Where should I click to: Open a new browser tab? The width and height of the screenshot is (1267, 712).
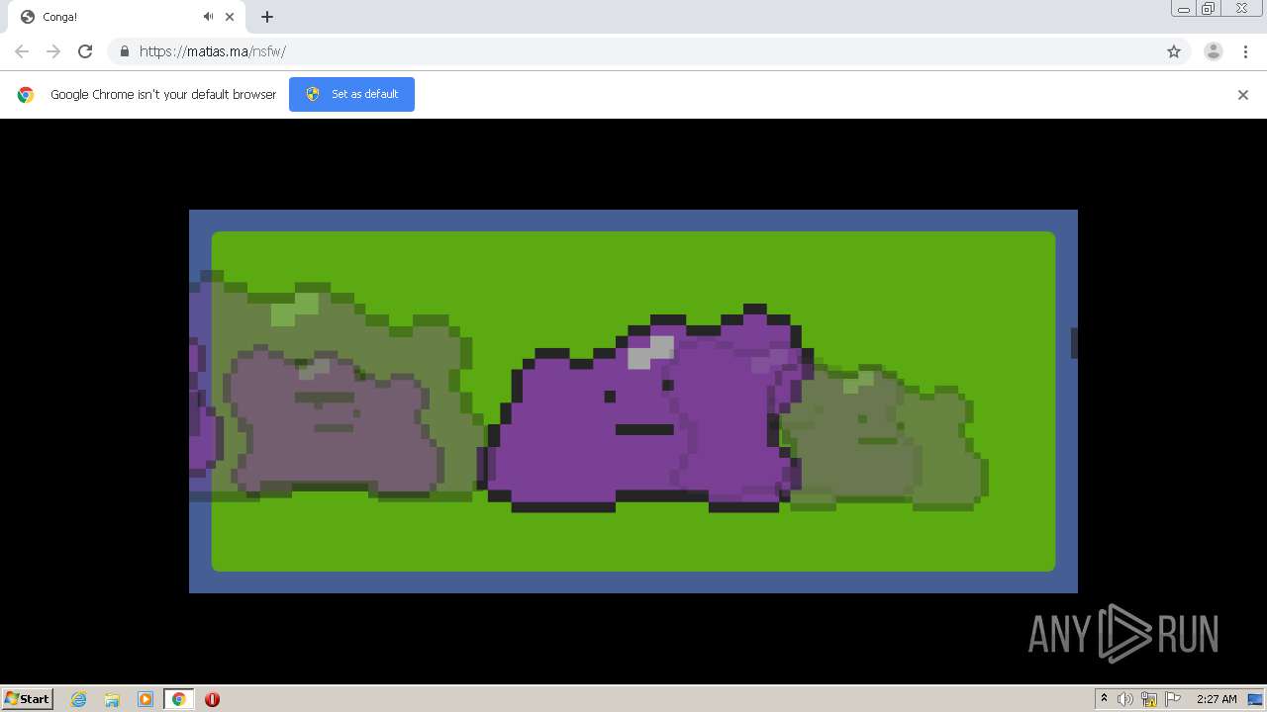pyautogui.click(x=267, y=17)
